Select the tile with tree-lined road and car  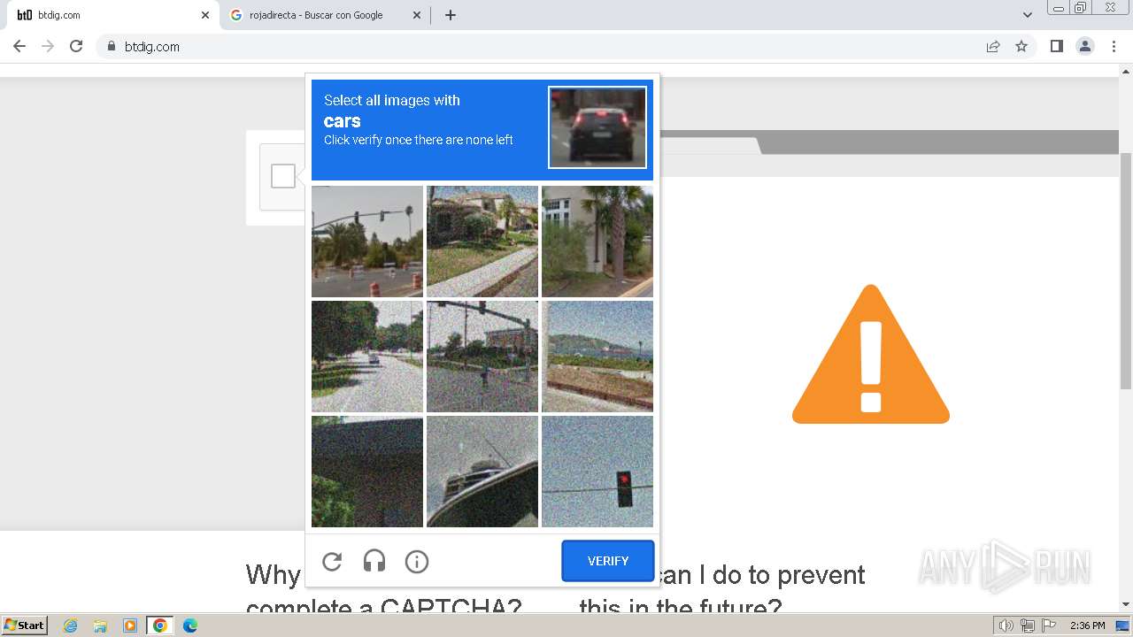pyautogui.click(x=367, y=357)
